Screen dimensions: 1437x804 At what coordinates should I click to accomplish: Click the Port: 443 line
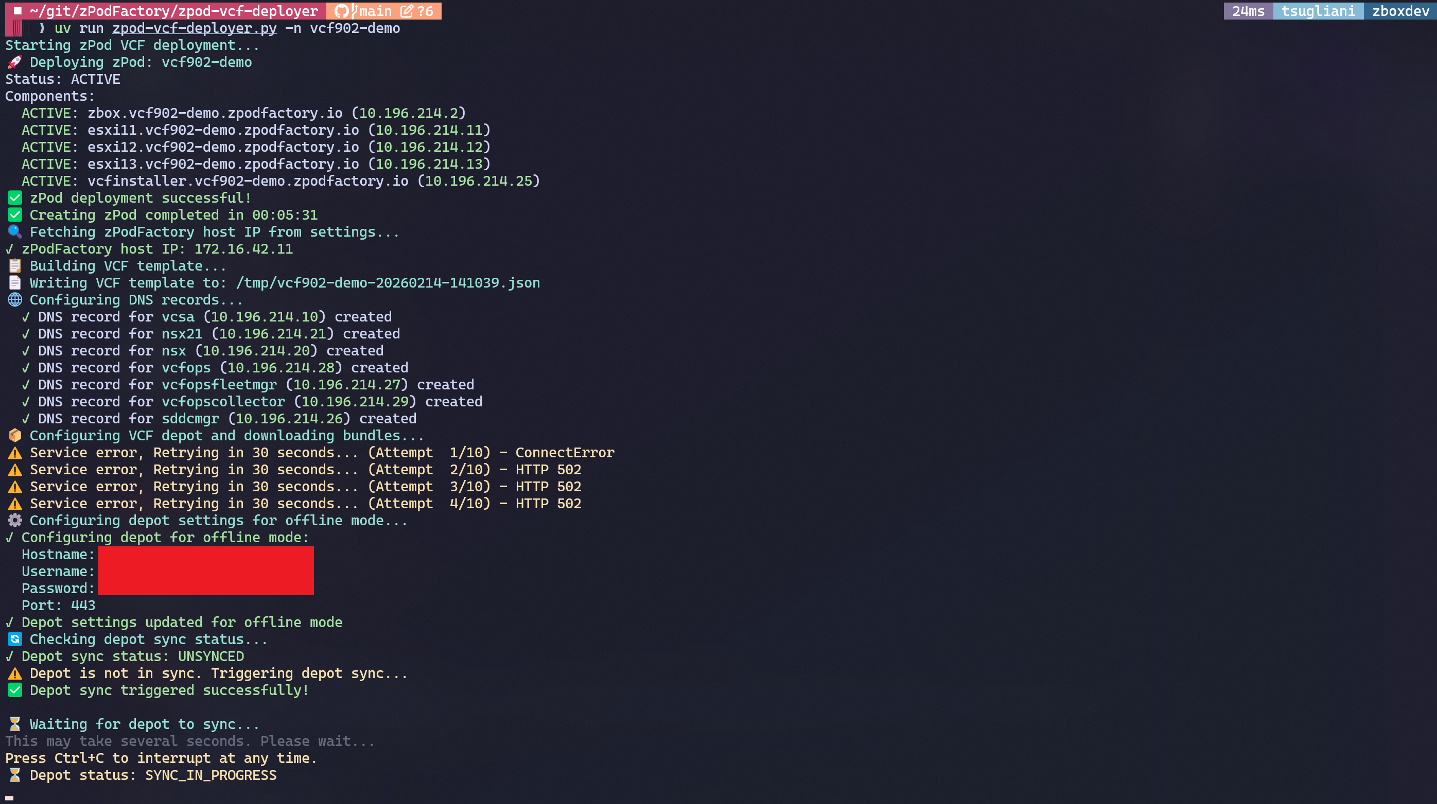tap(59, 605)
